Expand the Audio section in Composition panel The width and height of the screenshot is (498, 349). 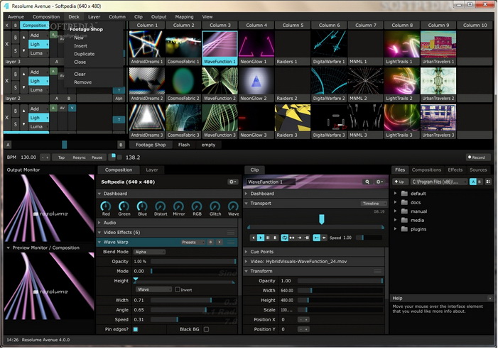pos(99,223)
